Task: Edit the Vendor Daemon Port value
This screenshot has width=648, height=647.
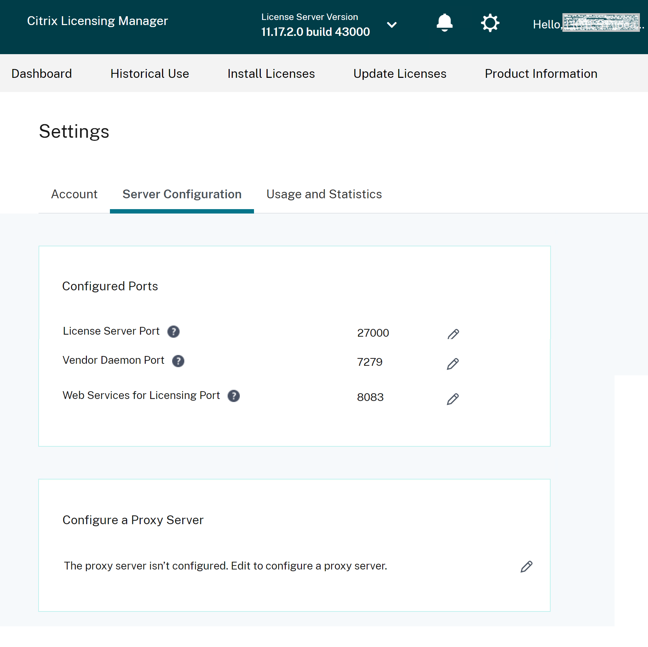Action: click(x=453, y=363)
